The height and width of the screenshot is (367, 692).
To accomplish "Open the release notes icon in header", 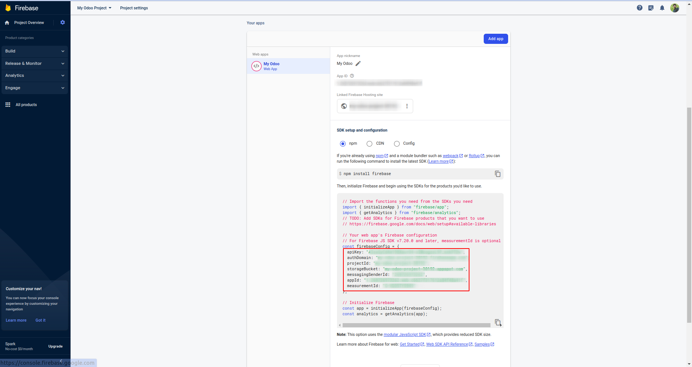I will tap(651, 8).
